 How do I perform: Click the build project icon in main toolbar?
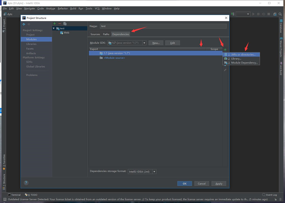233,14
